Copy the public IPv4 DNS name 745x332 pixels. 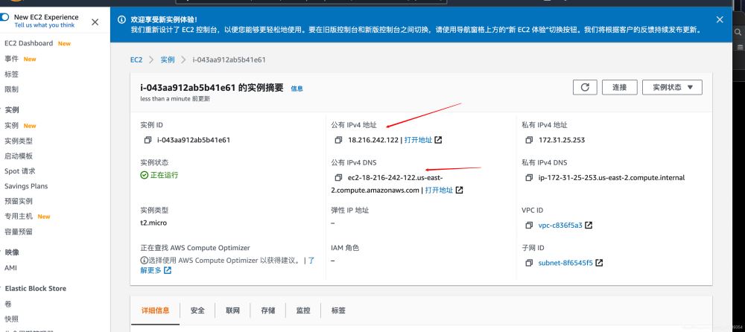click(x=338, y=178)
